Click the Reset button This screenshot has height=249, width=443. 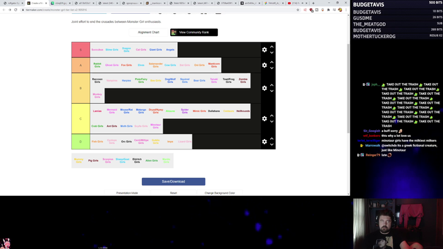pos(174,193)
